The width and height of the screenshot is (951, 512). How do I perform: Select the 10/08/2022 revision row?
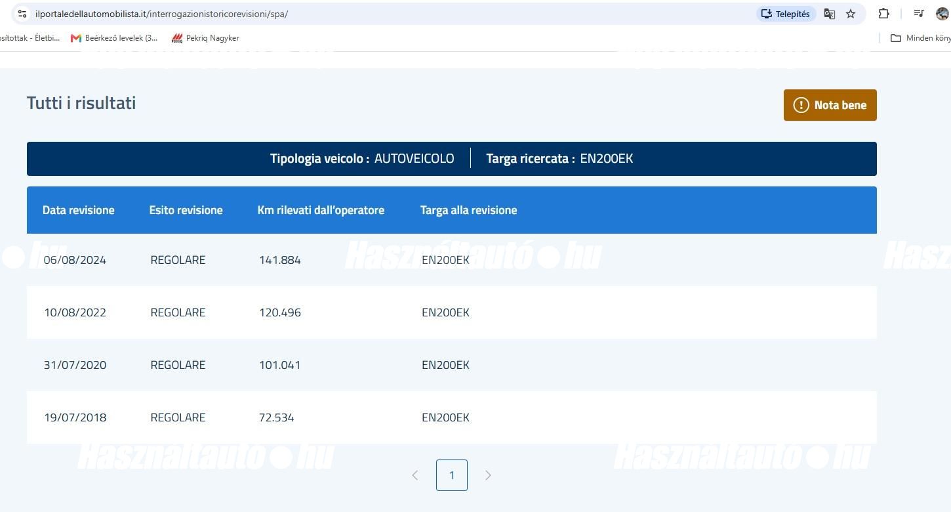click(x=451, y=312)
